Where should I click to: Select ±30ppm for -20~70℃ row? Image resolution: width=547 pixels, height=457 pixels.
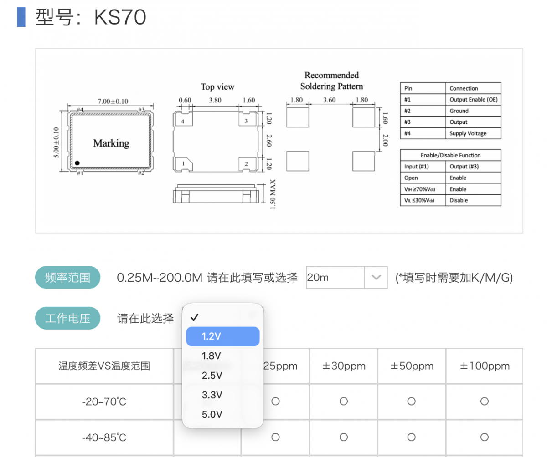[x=344, y=401]
